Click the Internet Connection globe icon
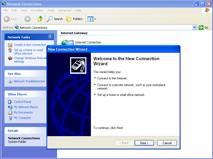 67,42
